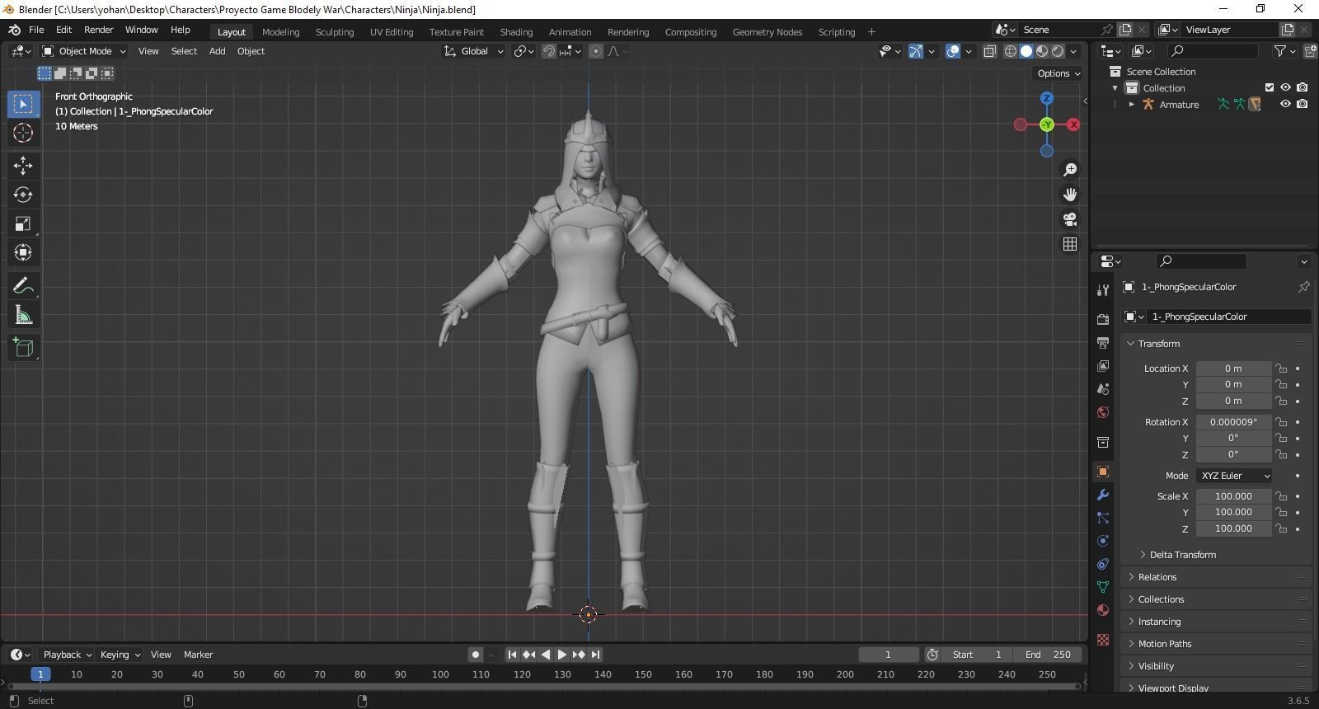Hide the Collection in viewport

pyautogui.click(x=1285, y=87)
